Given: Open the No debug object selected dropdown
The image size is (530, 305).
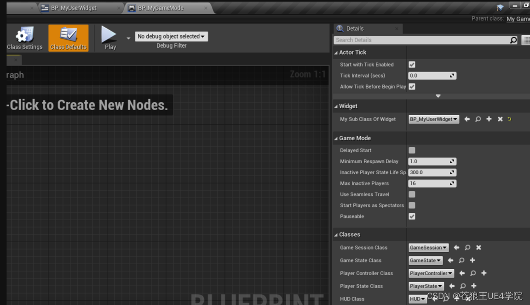Looking at the screenshot, I should pos(171,36).
